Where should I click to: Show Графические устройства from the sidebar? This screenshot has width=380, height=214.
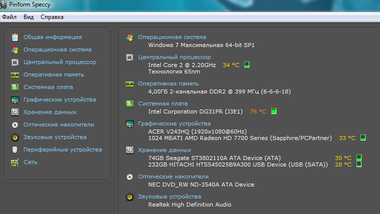coord(60,99)
